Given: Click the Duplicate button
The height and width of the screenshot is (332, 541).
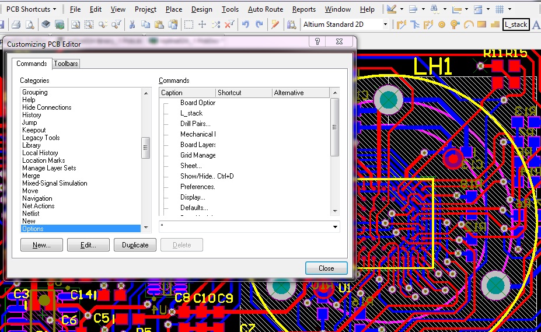Looking at the screenshot, I should pyautogui.click(x=135, y=244).
